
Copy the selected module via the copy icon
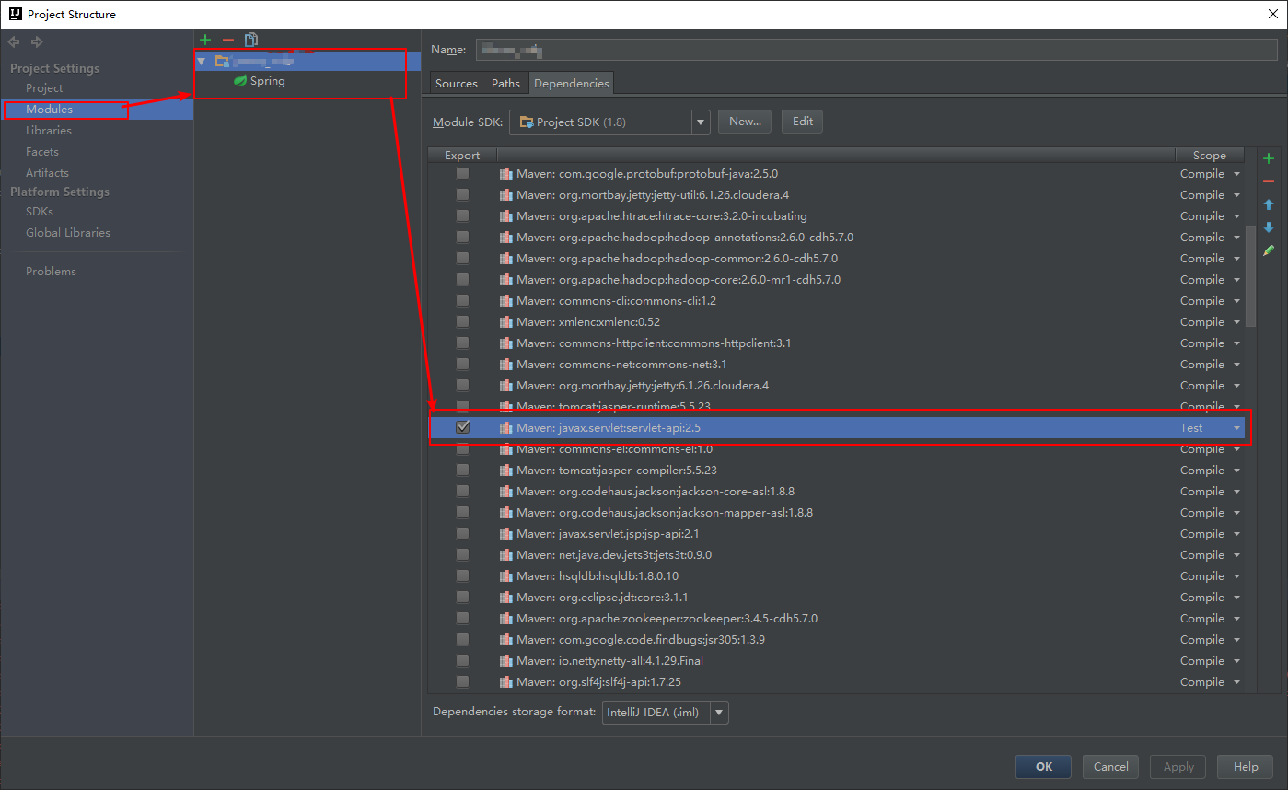[x=250, y=40]
